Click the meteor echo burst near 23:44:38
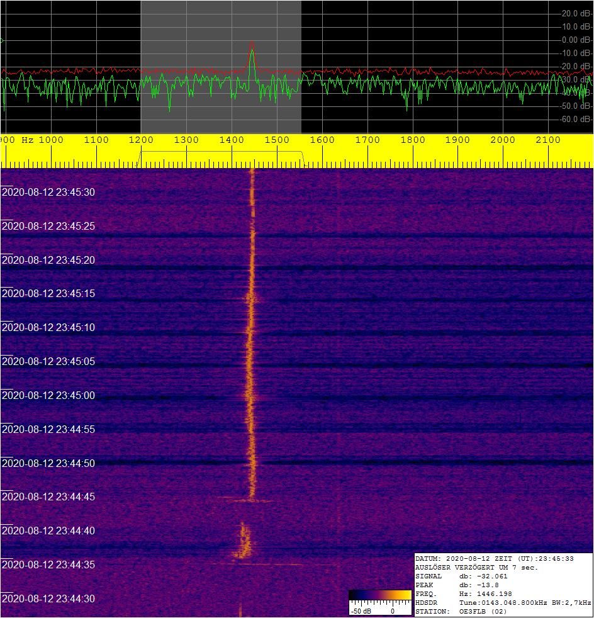This screenshot has height=618, width=594. (243, 540)
